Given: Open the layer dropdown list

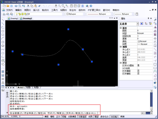Looking at the screenshot, I should tap(63, 14).
